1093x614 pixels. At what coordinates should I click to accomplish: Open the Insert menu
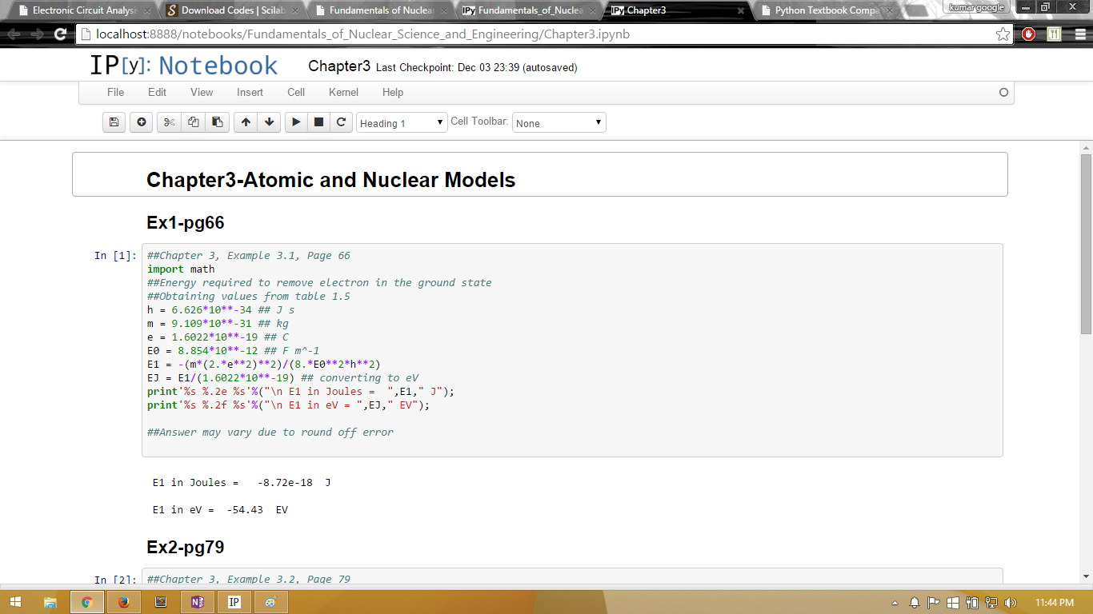point(250,92)
